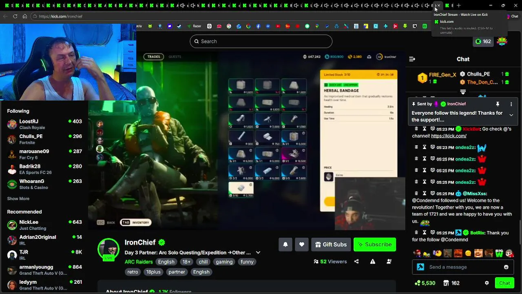The image size is (522, 294).
Task: Expand the pinned message chevron
Action: (511, 115)
